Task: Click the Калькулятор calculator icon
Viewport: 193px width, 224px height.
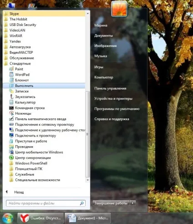Action: point(11,102)
